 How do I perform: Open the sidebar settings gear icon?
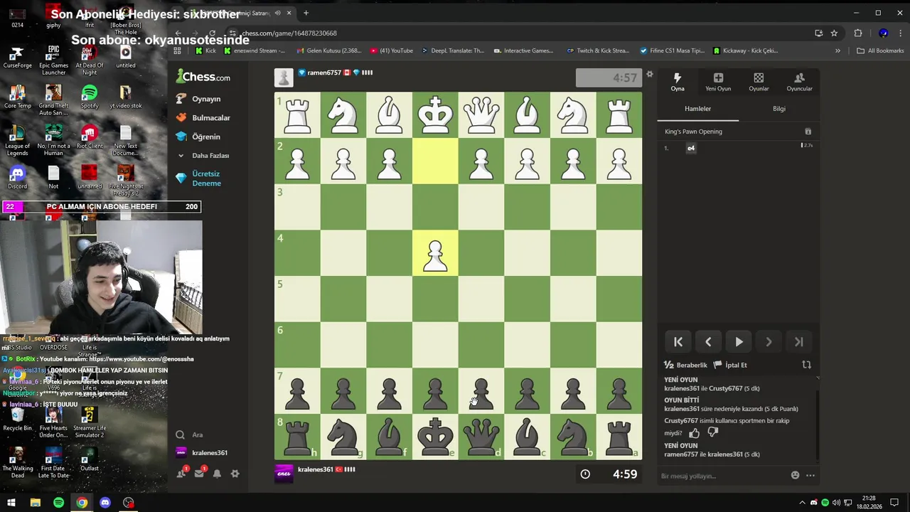pyautogui.click(x=235, y=474)
